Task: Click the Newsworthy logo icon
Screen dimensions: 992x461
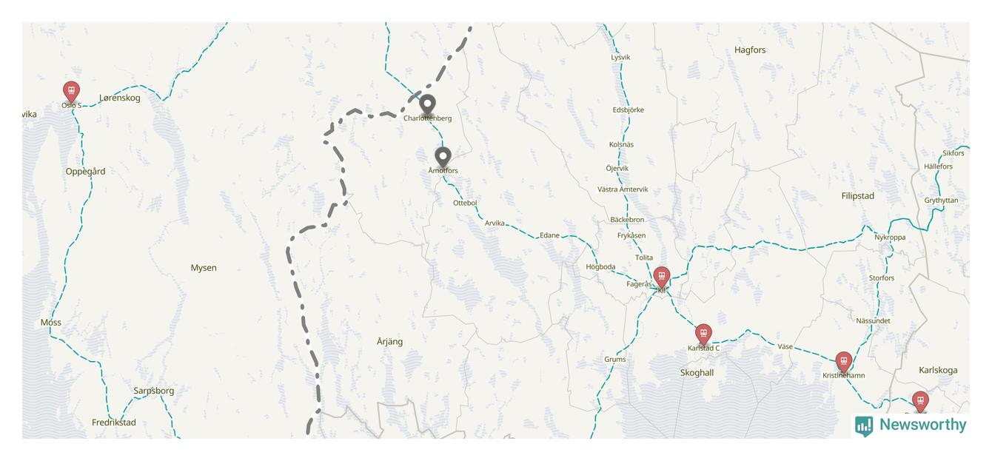Action: (x=864, y=425)
